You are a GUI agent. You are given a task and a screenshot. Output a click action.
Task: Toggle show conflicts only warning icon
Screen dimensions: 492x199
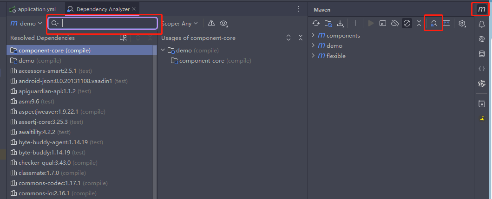tap(211, 23)
